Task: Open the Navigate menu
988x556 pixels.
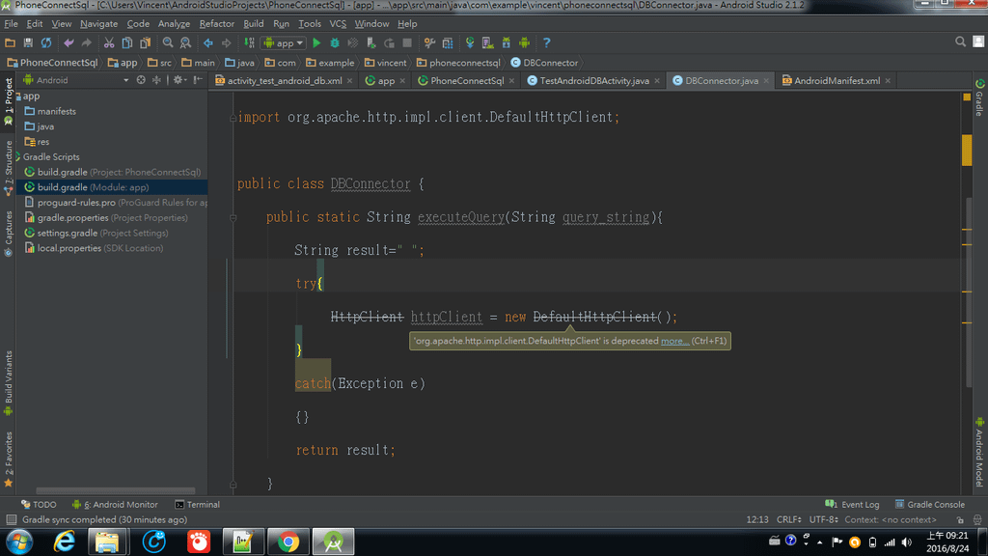Action: point(99,24)
